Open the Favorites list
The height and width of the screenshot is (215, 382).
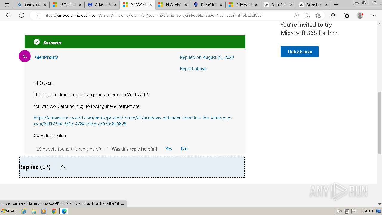pyautogui.click(x=333, y=15)
